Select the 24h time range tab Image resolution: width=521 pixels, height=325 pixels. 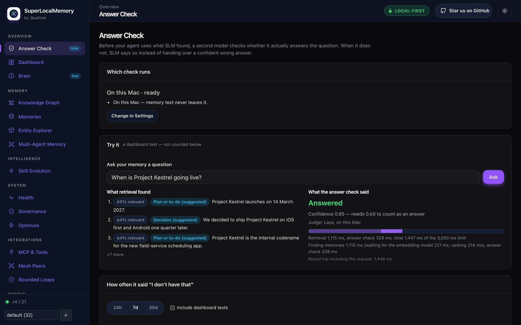tap(118, 308)
